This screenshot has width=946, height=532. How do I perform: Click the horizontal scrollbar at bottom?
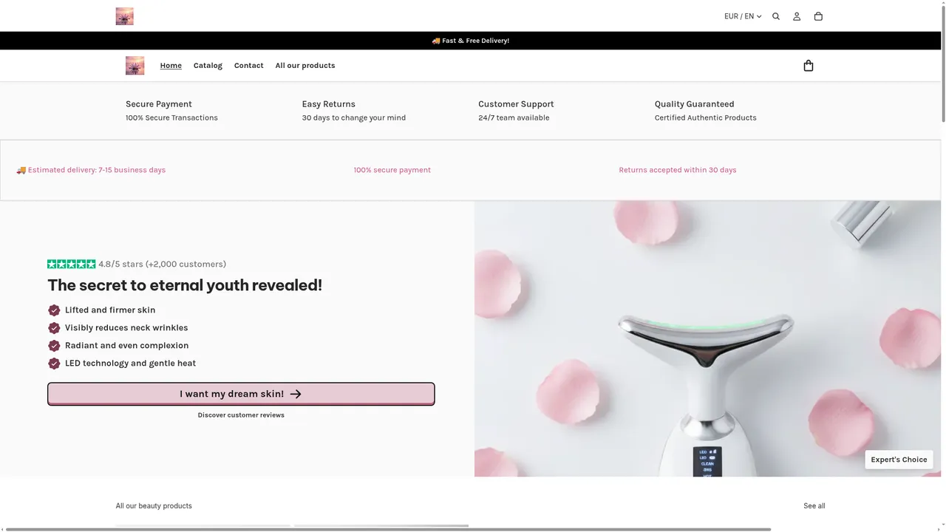[x=388, y=529]
